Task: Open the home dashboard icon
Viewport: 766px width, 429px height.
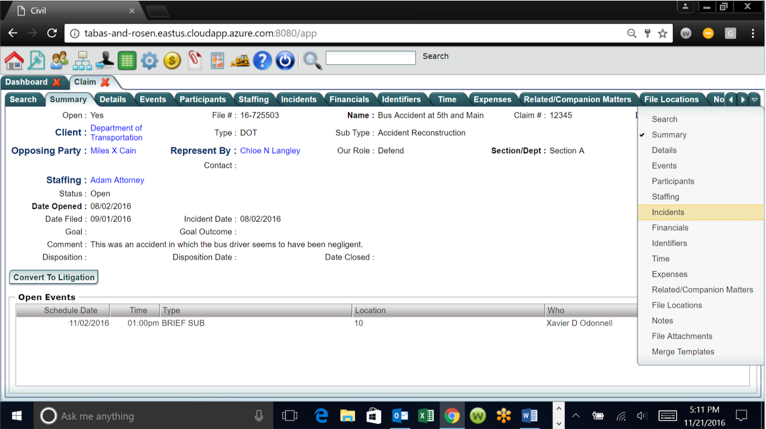Action: click(14, 60)
